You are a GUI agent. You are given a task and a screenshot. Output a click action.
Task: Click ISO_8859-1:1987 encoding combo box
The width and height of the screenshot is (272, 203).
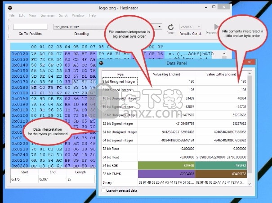click(107, 27)
